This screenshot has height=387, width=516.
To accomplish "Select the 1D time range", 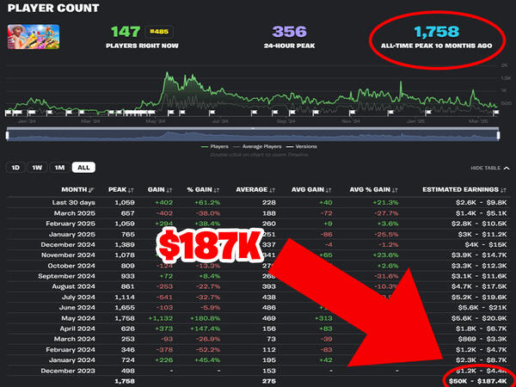I will pos(15,168).
